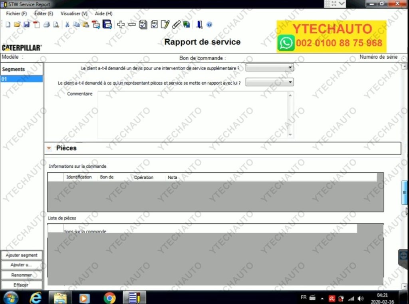Open the Windows Start menu
Viewport: 409px width, 304px height.
click(x=11, y=298)
